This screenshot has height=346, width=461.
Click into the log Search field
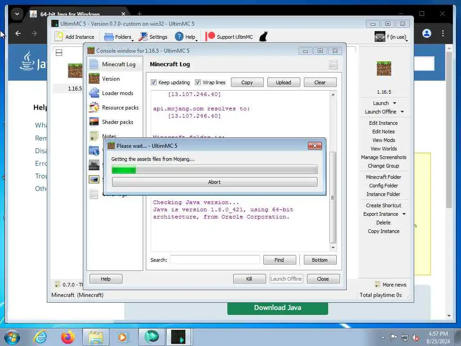[215, 260]
